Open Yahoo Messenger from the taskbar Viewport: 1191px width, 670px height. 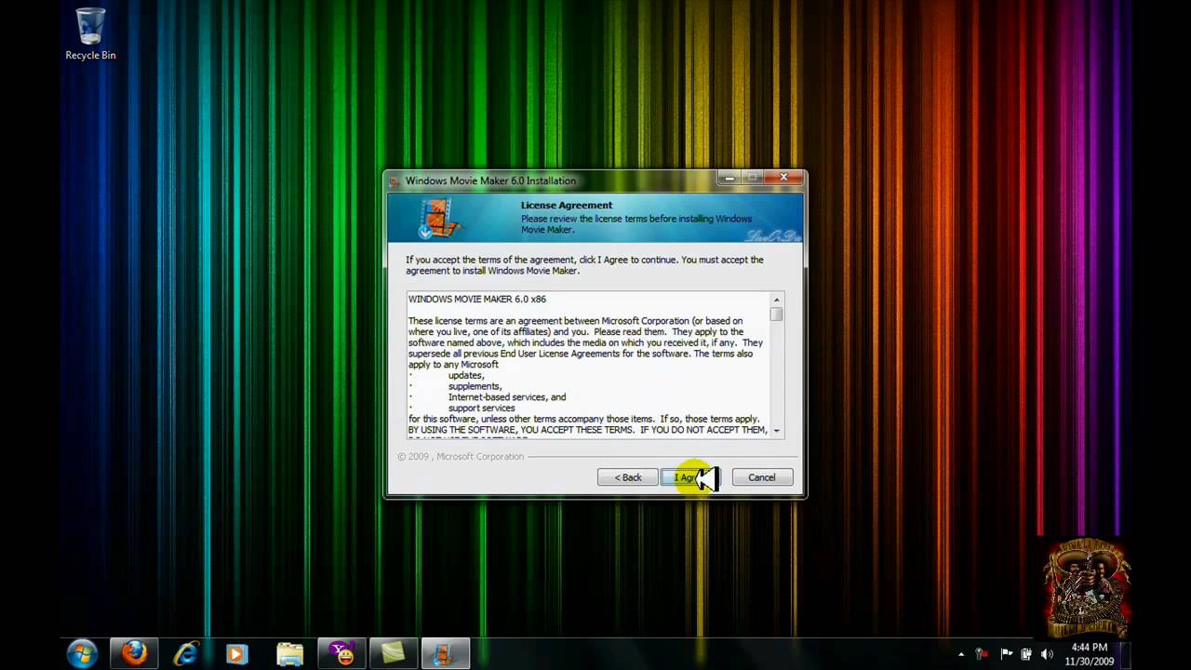341,654
